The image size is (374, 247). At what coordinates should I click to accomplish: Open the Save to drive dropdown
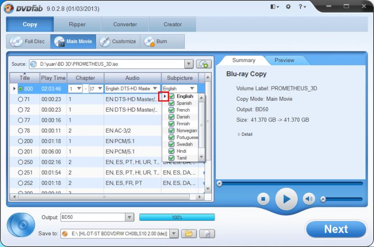pyautogui.click(x=174, y=234)
